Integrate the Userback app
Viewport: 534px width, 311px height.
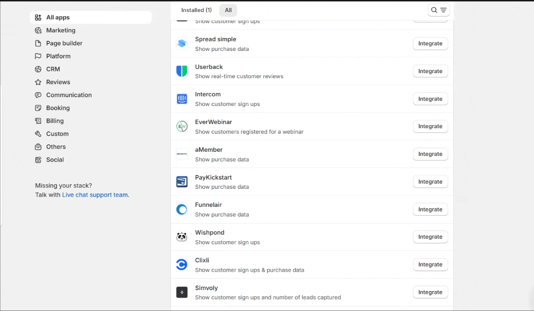tap(430, 71)
